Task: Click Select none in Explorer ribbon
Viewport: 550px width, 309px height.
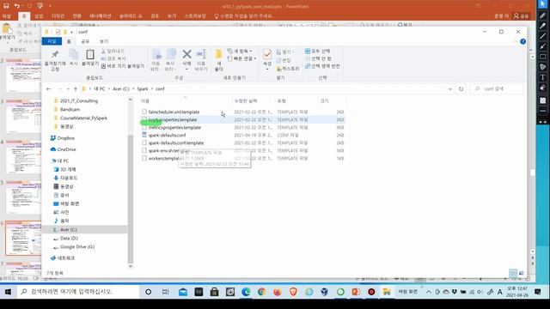Action: click(319, 58)
